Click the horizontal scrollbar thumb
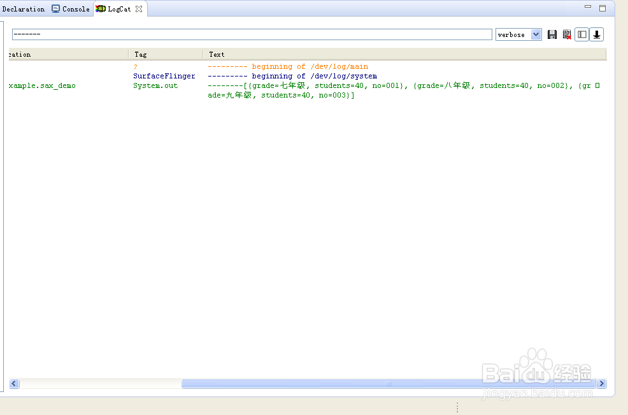 click(388, 383)
